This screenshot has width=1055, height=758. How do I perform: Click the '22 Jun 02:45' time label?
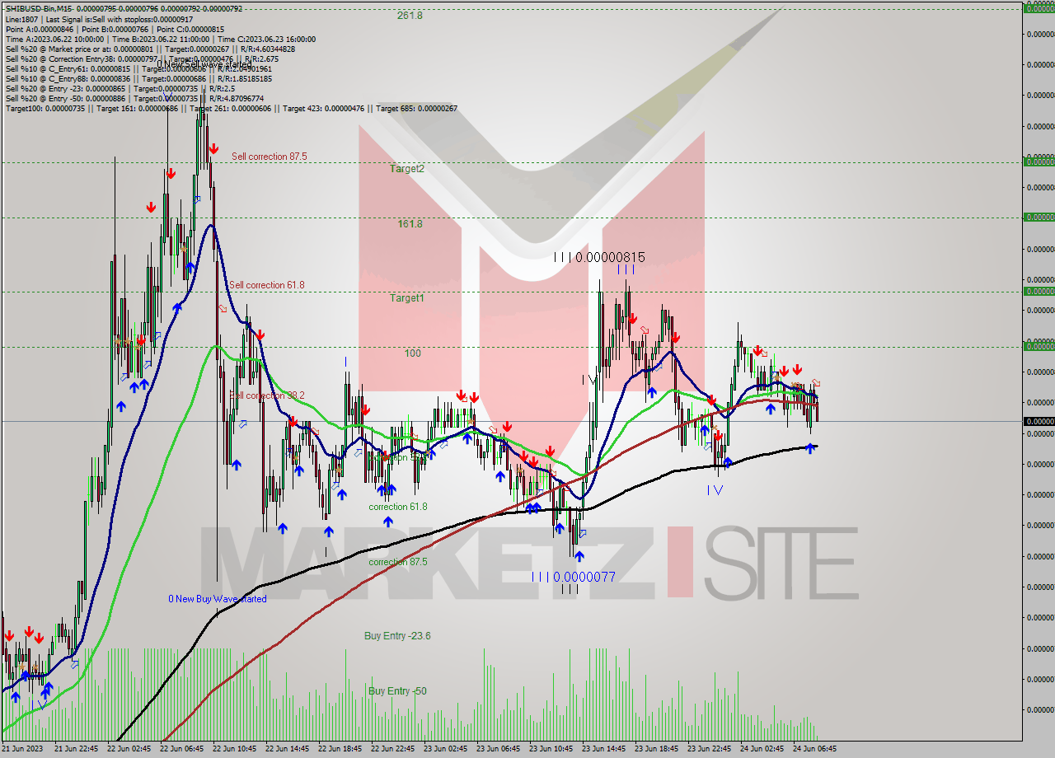tap(129, 749)
